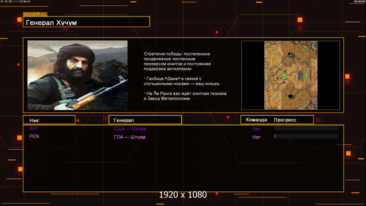
Task: Click the "Команда" column header
Action: [256, 120]
